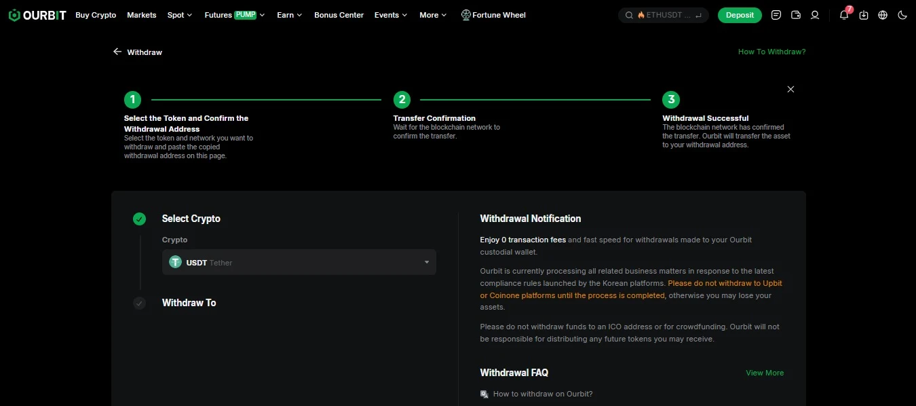Open notifications bell with badge
This screenshot has height=406, width=916.
[x=845, y=14]
